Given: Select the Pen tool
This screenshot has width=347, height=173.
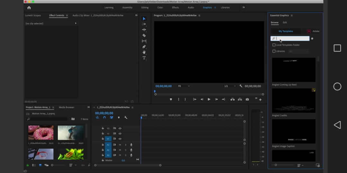Looking at the screenshot, I should pyautogui.click(x=144, y=46).
